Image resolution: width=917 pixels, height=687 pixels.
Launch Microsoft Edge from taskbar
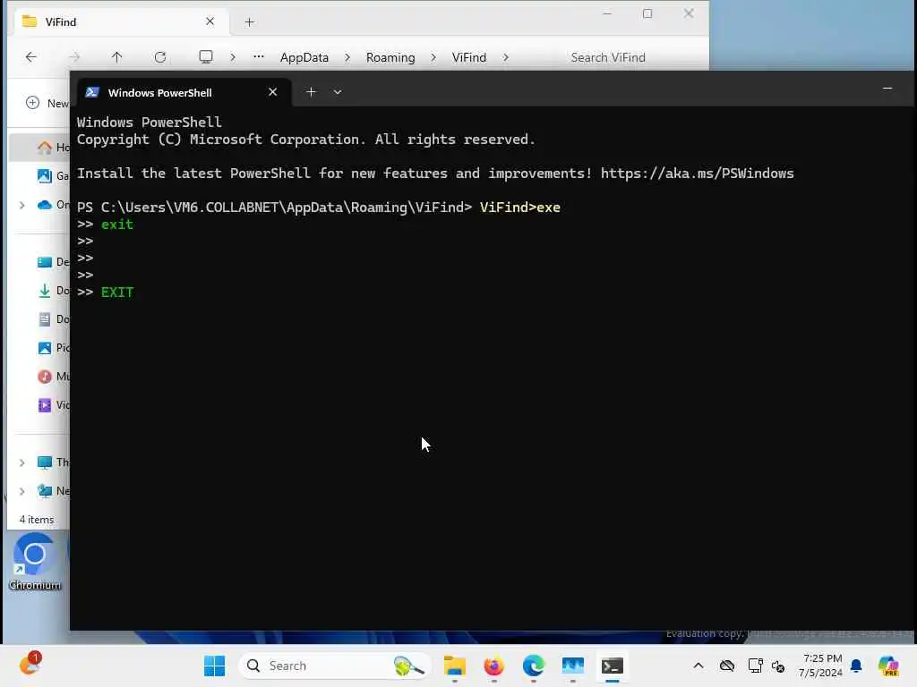534,666
